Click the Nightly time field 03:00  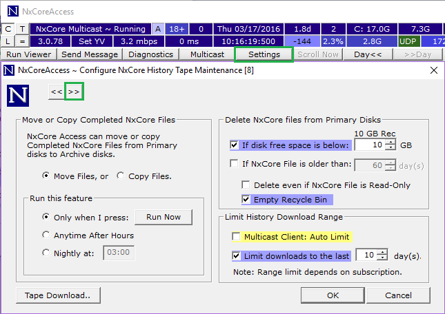(119, 253)
